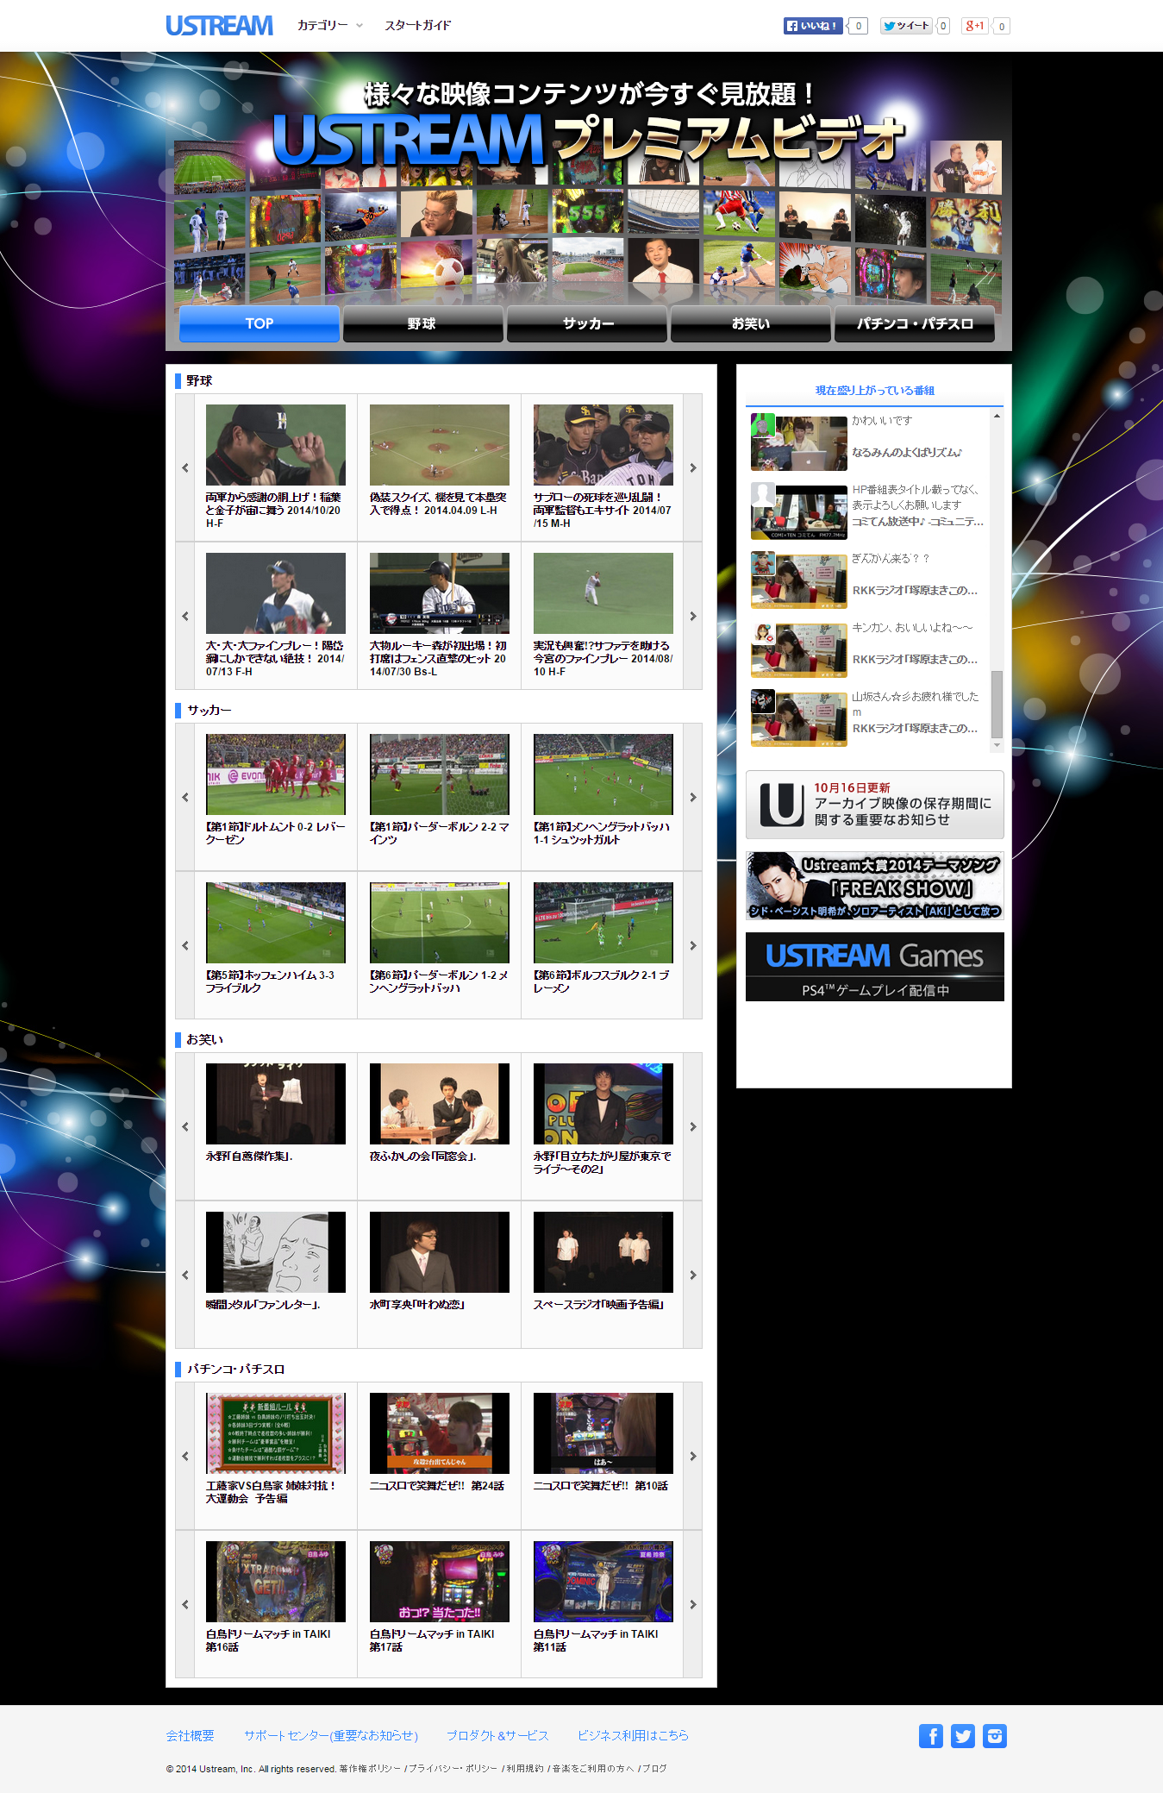1163x1793 pixels.
Task: Open the Twitter icon in the footer
Action: pyautogui.click(x=962, y=1736)
